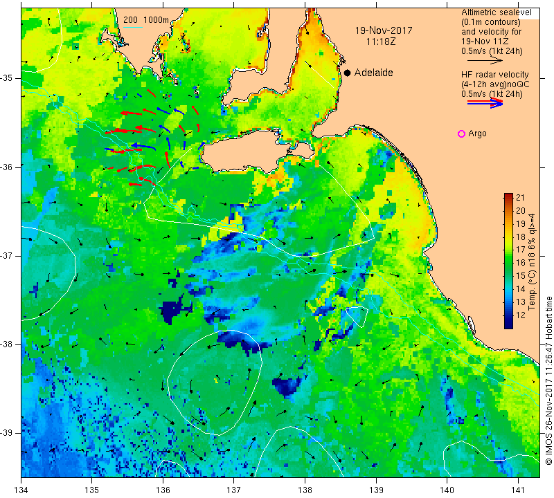Screen dimensions: 554x498
Task: Click latitude axis label -39
Action: coord(7,433)
